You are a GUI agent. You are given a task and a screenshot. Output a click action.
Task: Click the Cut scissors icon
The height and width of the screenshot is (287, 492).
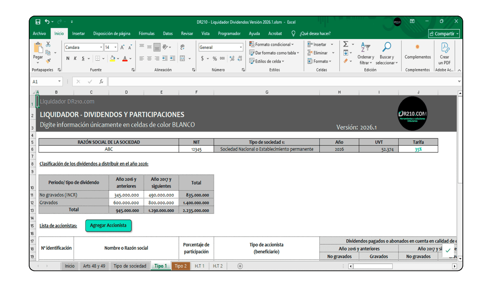48,44
